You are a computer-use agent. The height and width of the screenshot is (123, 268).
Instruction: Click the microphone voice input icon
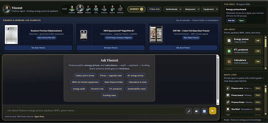189,111
